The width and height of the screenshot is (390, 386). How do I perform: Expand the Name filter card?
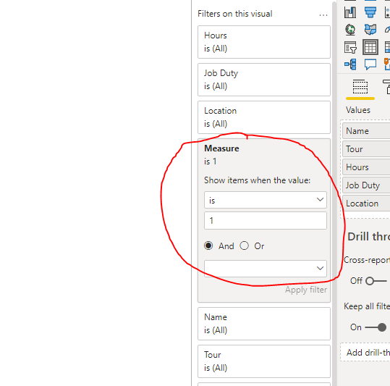pos(264,324)
